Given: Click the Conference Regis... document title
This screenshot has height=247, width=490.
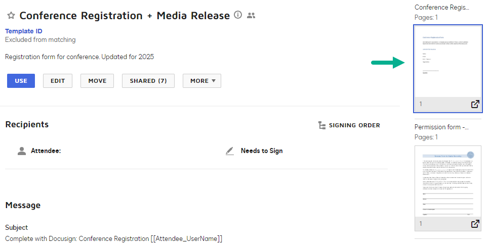Looking at the screenshot, I should point(442,8).
